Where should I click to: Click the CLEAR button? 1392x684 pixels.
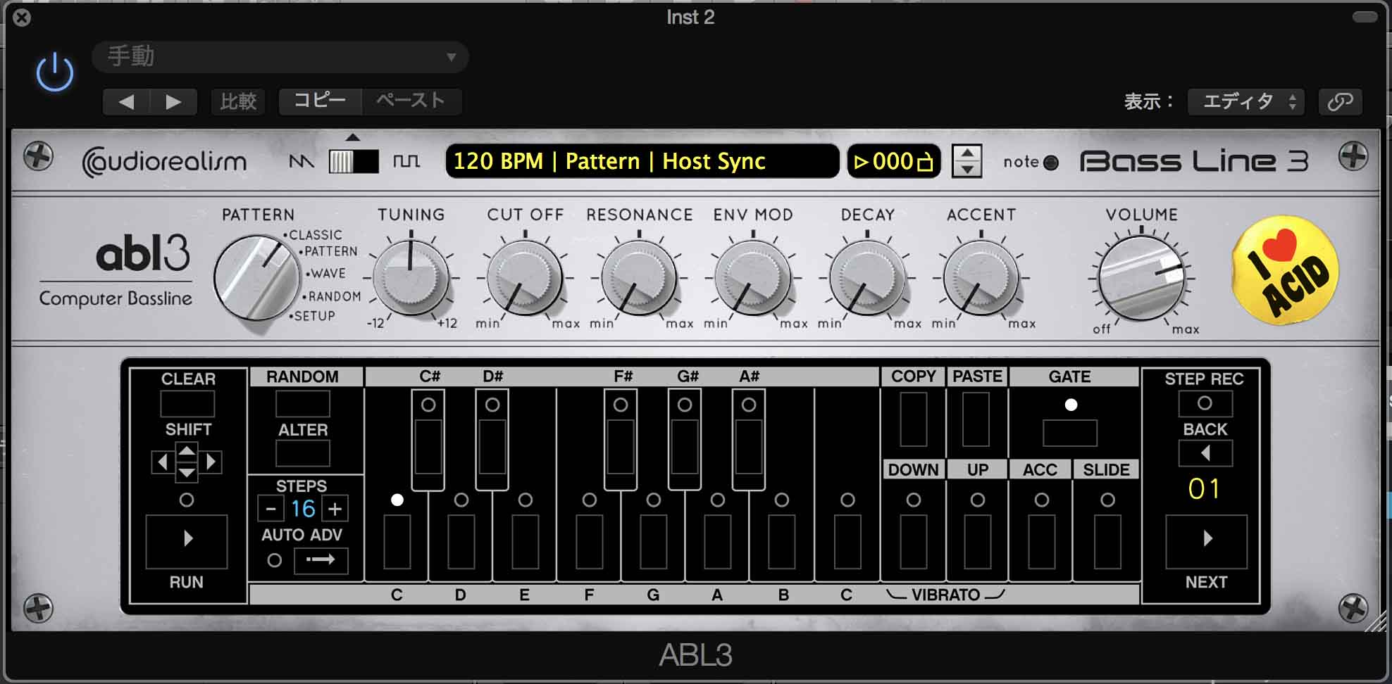pyautogui.click(x=187, y=404)
